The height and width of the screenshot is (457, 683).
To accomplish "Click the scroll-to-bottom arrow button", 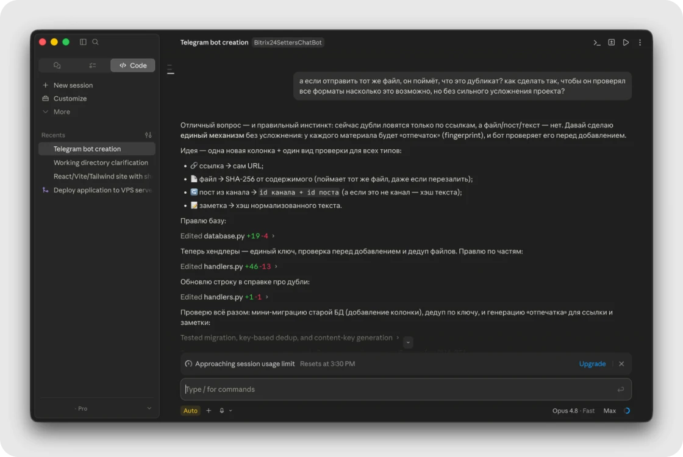I will point(408,342).
